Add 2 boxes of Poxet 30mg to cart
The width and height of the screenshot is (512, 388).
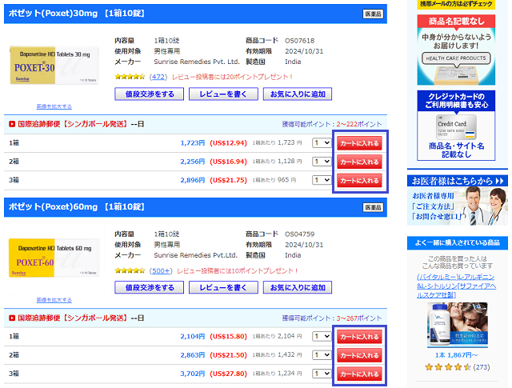[x=359, y=162]
